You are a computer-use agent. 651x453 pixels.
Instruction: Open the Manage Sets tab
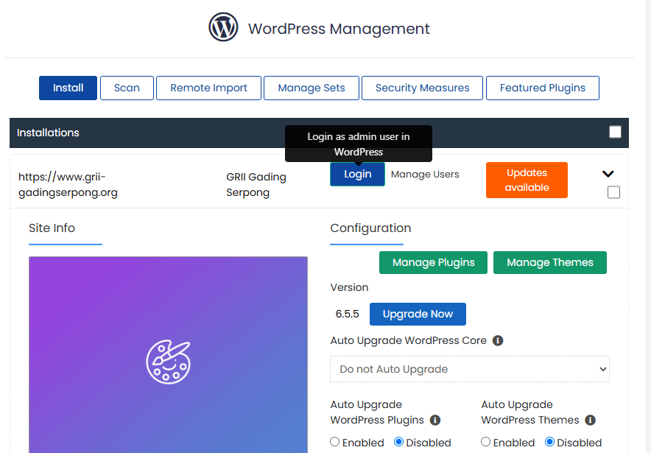[x=312, y=88]
